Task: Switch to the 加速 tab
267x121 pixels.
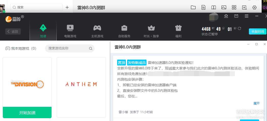Action: pos(43,31)
